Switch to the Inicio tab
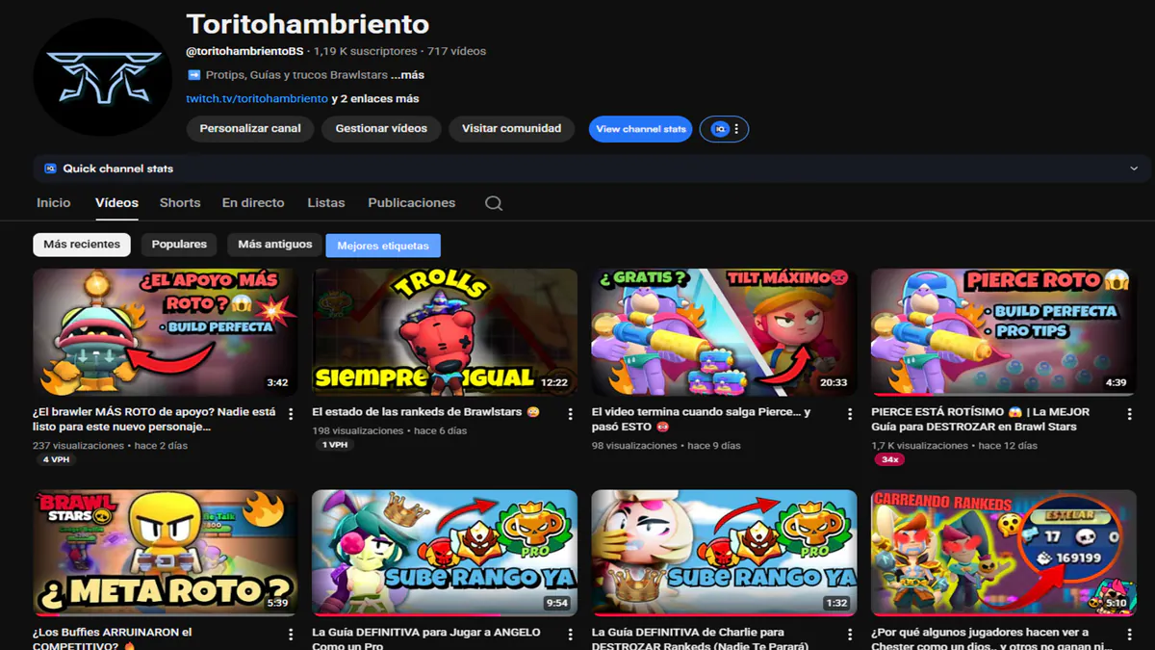The image size is (1155, 650). point(54,203)
